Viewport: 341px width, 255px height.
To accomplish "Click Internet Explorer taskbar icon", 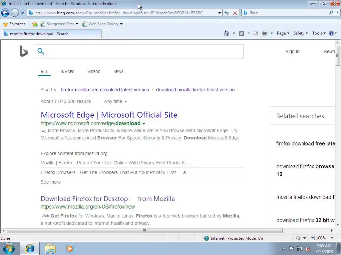I will [30, 248].
